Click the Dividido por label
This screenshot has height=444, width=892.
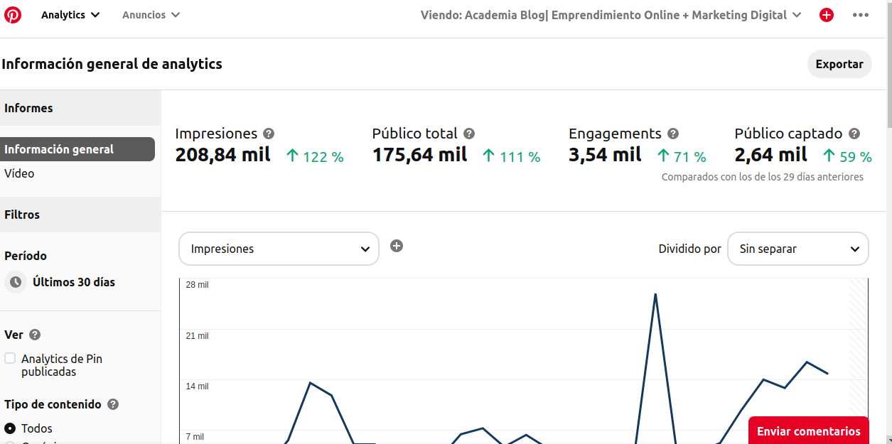point(689,249)
